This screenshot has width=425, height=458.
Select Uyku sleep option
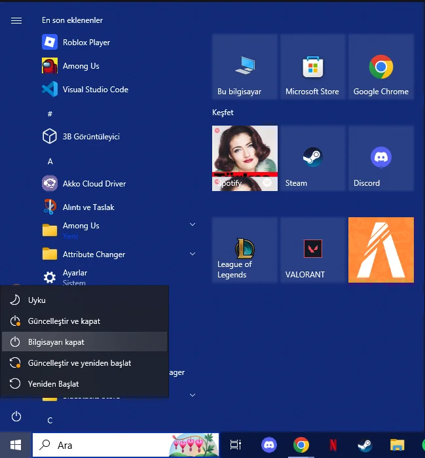point(84,300)
